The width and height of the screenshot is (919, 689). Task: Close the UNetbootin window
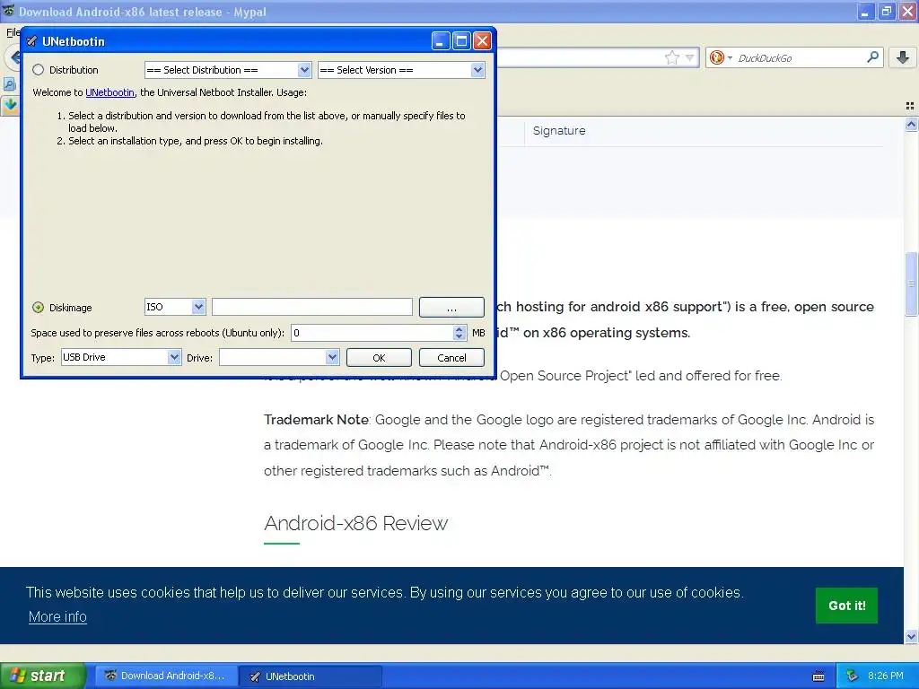482,41
